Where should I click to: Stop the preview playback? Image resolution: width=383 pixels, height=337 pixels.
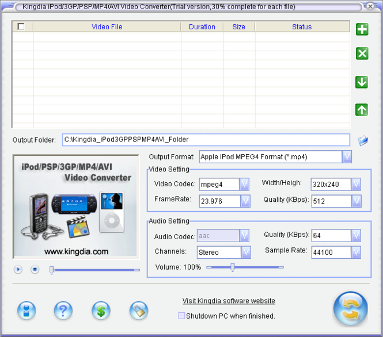click(x=35, y=270)
